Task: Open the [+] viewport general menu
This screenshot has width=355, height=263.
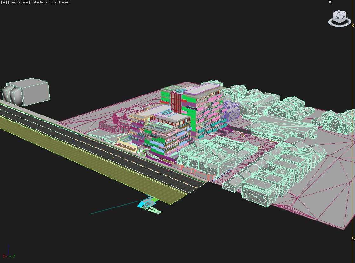Action: click(x=4, y=2)
